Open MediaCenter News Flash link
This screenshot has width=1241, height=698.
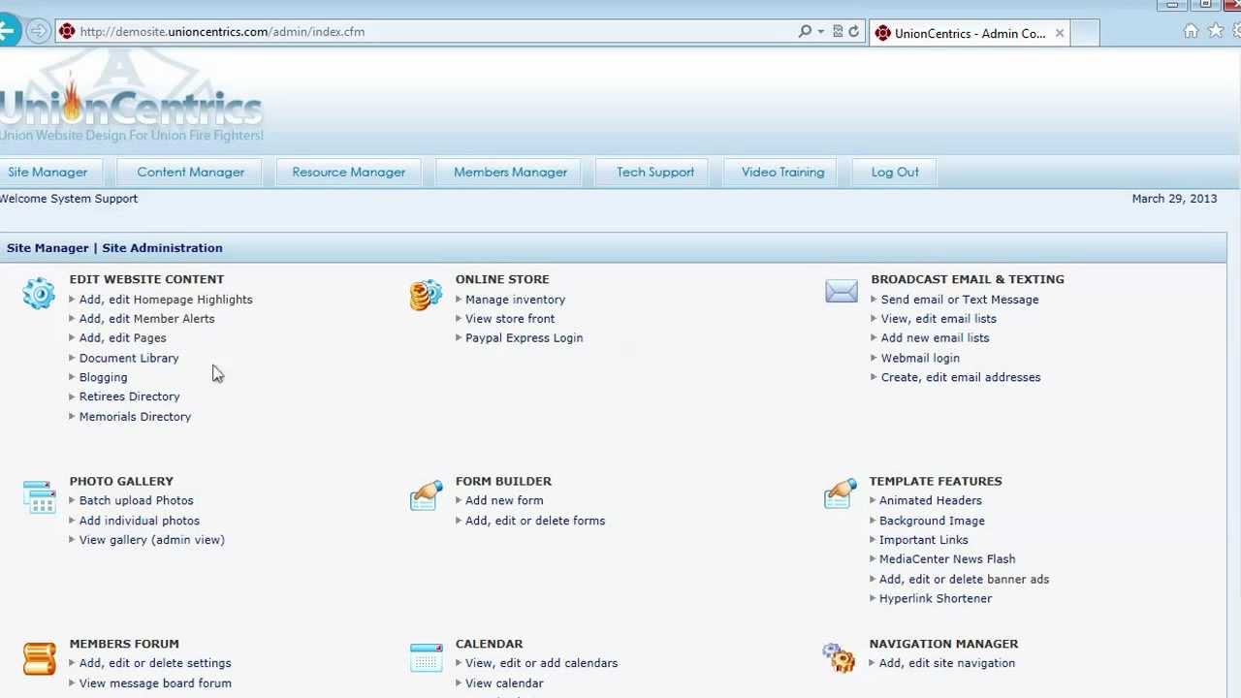947,559
